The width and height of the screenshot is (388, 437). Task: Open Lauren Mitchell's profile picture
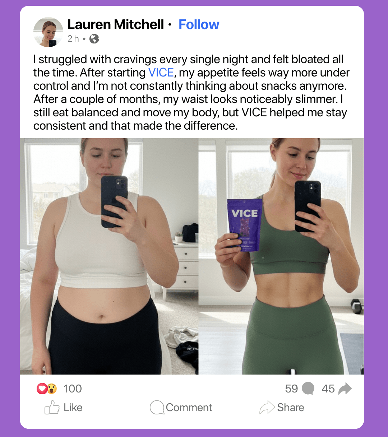48,32
